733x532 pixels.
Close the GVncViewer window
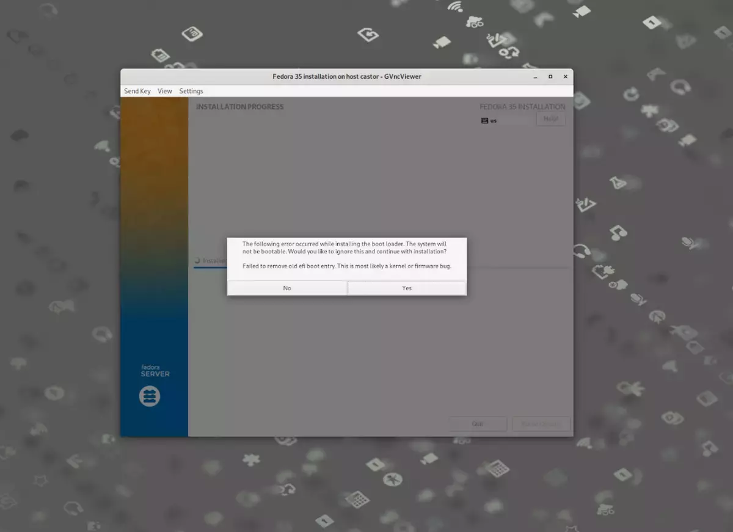tap(565, 77)
